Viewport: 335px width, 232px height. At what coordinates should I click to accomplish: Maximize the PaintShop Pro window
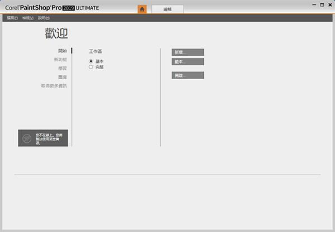pos(322,4)
